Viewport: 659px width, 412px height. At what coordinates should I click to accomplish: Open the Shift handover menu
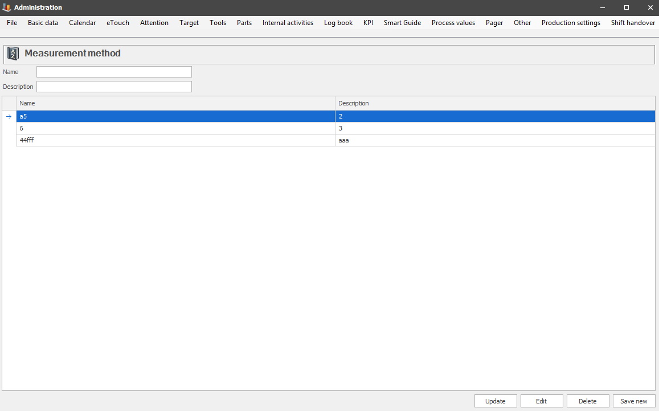point(633,23)
